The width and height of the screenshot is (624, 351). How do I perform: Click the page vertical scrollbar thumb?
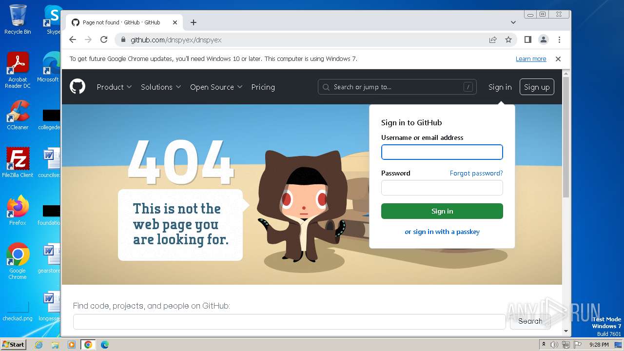point(565,137)
